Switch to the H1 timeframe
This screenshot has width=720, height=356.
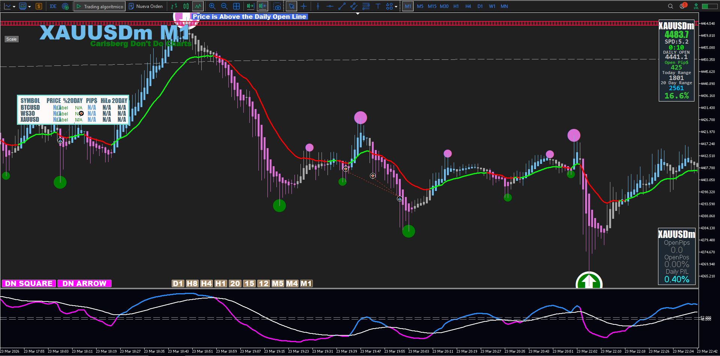coord(456,6)
